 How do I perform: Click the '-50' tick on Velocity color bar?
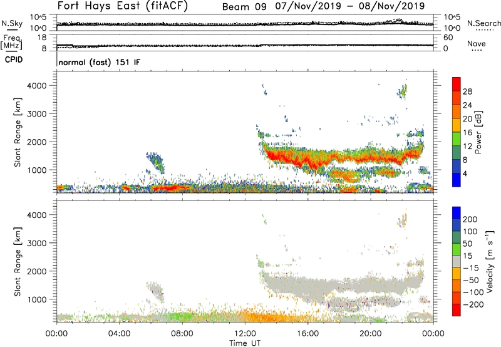(x=471, y=280)
